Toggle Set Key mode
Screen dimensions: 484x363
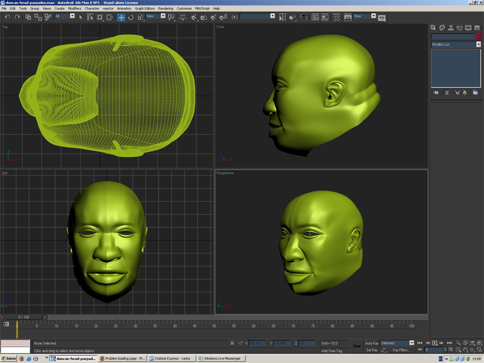(371, 350)
